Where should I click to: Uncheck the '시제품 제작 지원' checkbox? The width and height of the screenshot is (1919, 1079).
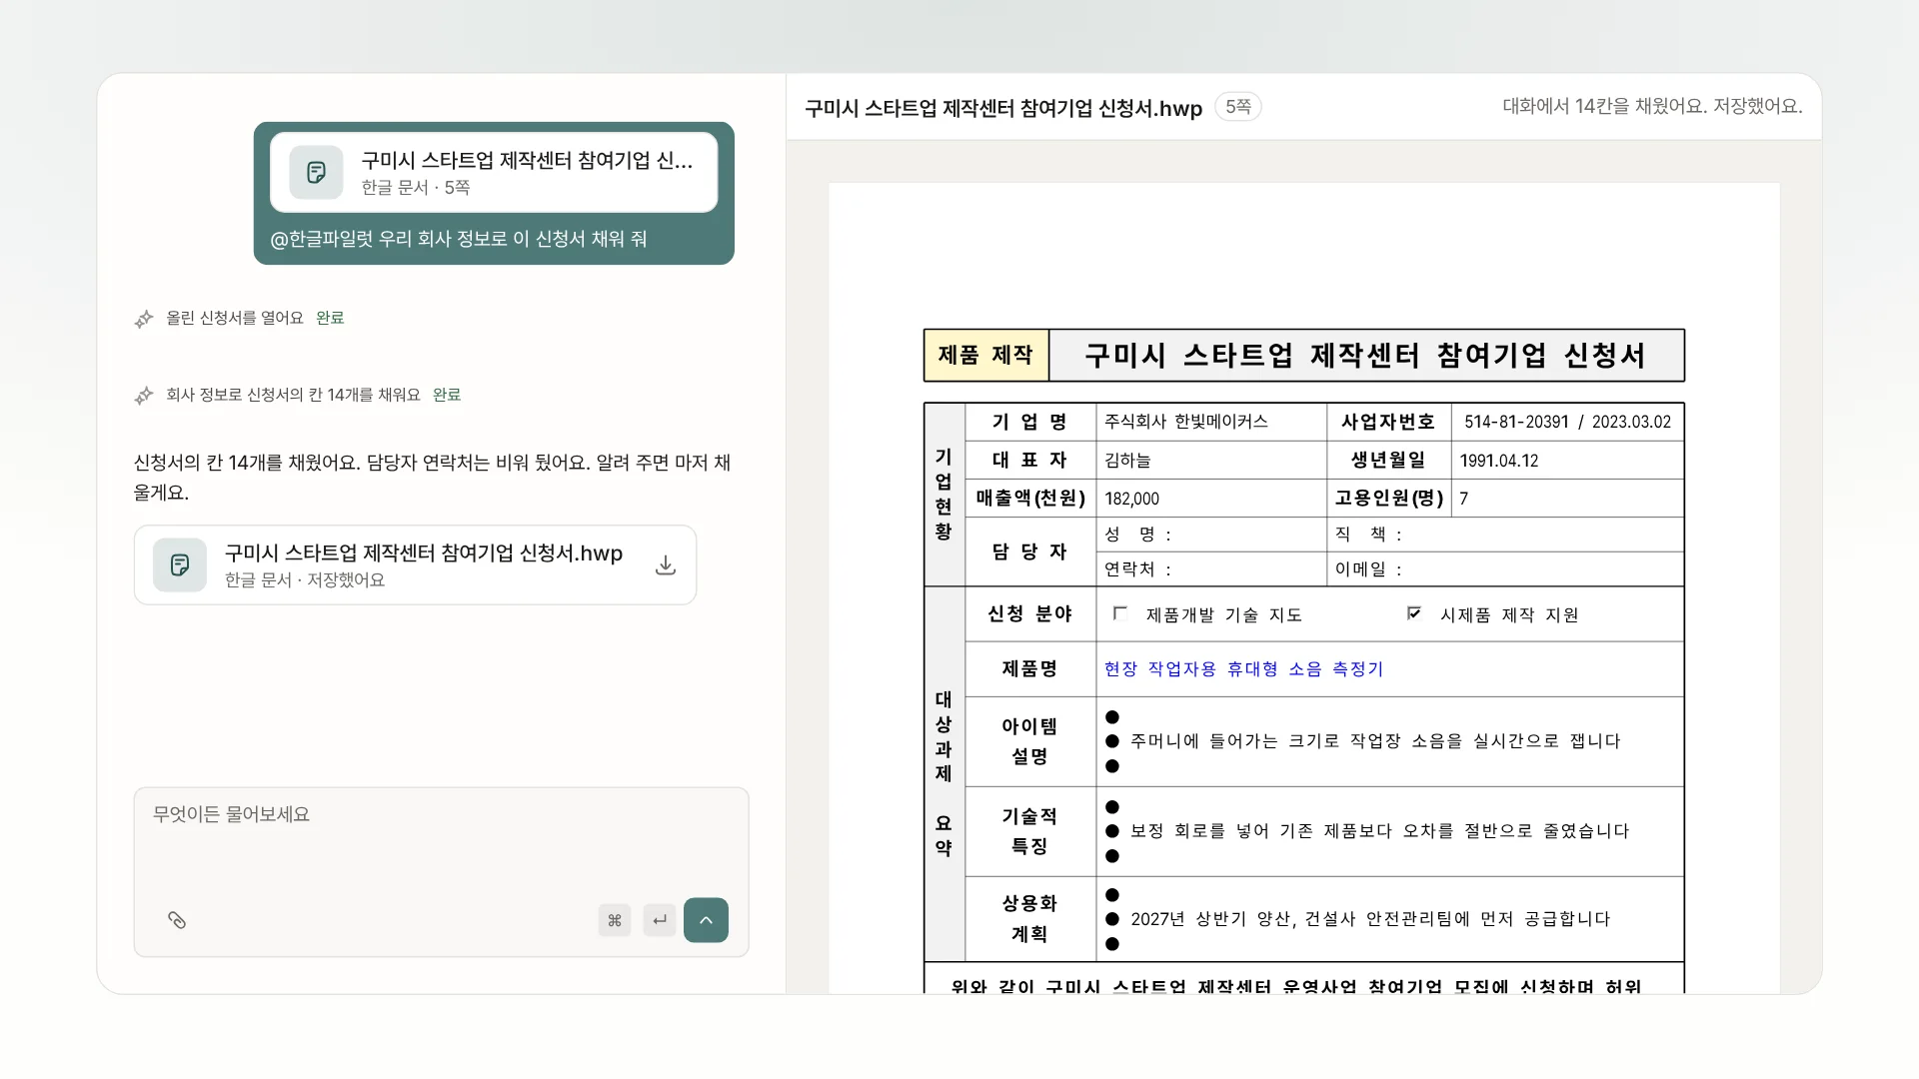pos(1414,613)
